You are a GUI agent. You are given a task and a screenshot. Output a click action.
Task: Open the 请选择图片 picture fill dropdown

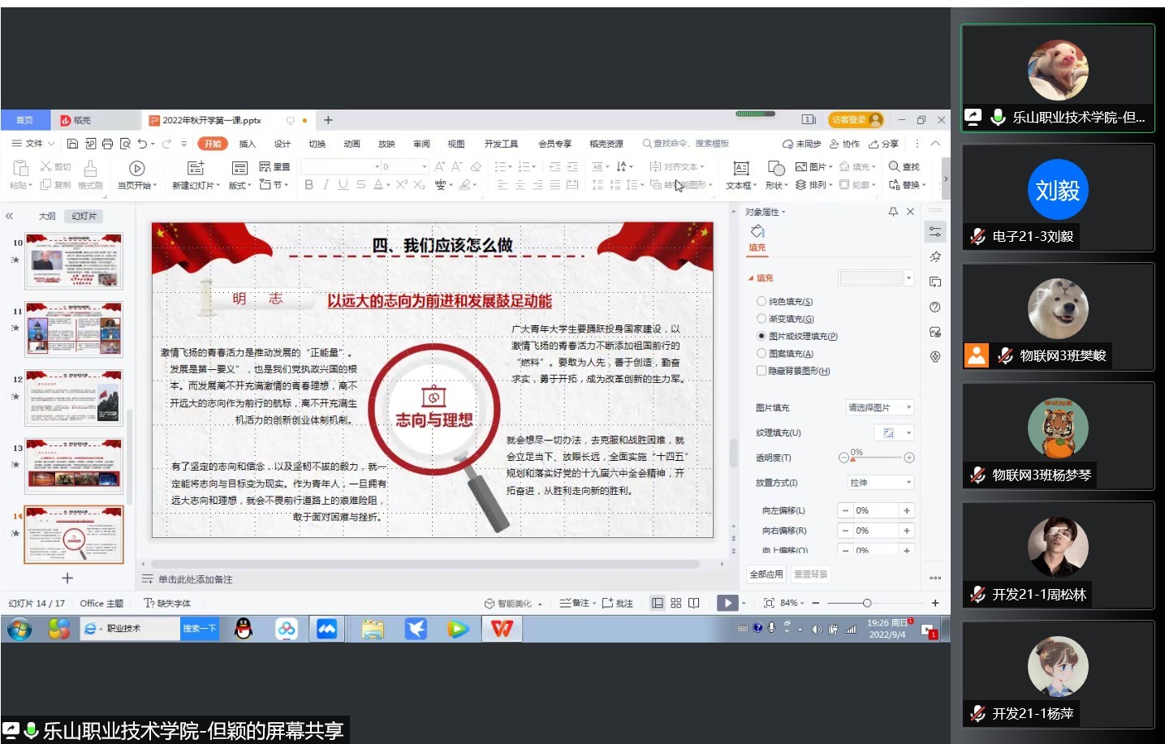(880, 407)
